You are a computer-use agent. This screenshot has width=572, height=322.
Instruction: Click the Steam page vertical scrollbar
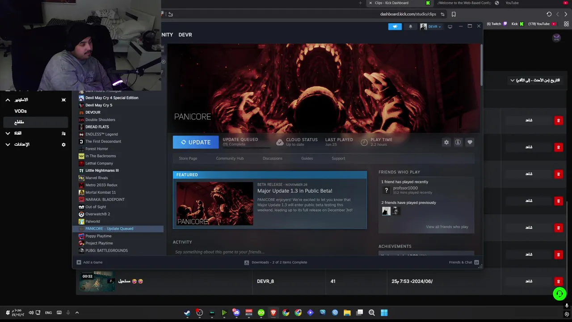(x=481, y=65)
